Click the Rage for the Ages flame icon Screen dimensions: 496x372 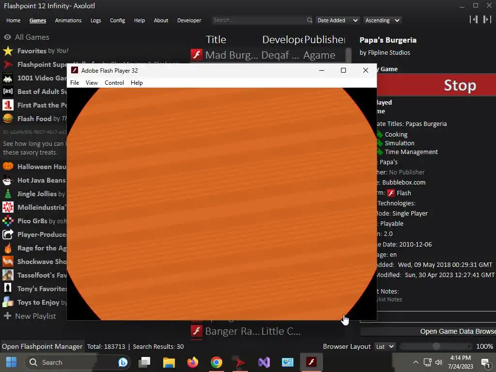pyautogui.click(x=8, y=248)
